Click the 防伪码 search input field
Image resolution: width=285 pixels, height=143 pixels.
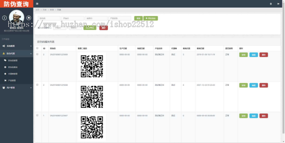tap(49, 18)
